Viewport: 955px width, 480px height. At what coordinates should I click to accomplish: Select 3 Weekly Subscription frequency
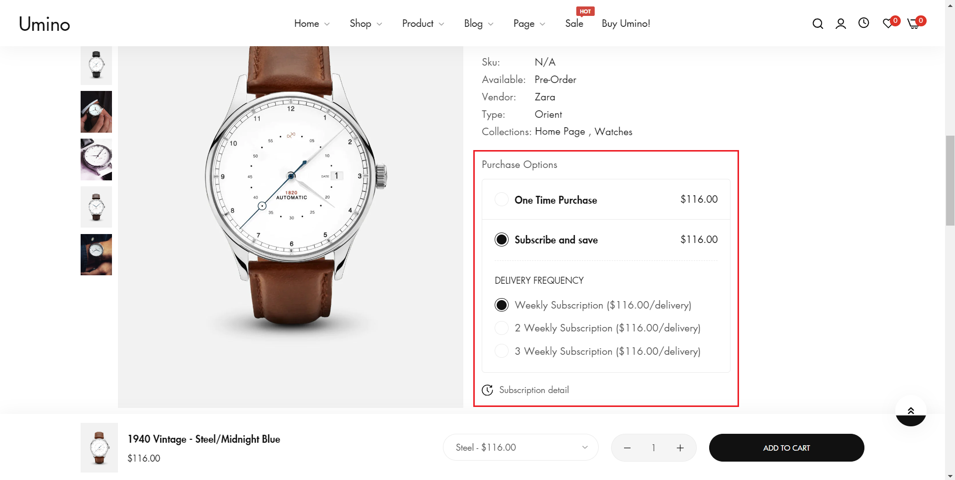502,351
